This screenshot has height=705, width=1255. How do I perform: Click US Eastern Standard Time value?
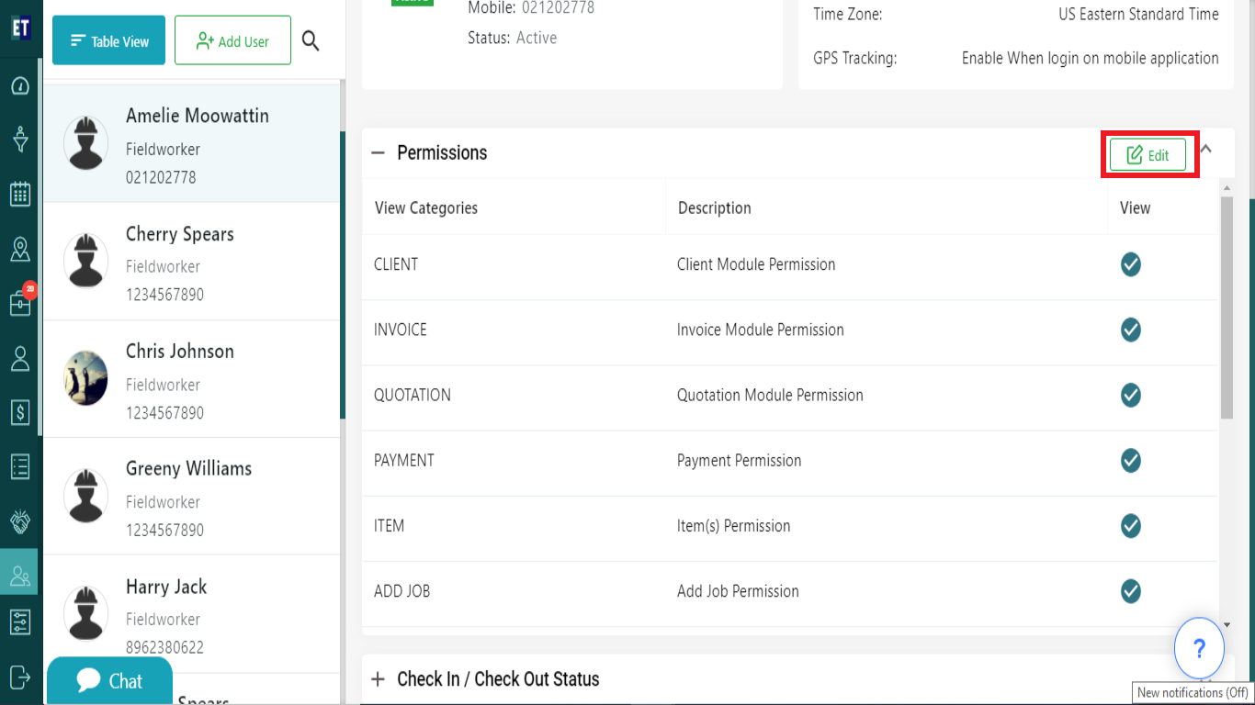pos(1138,15)
